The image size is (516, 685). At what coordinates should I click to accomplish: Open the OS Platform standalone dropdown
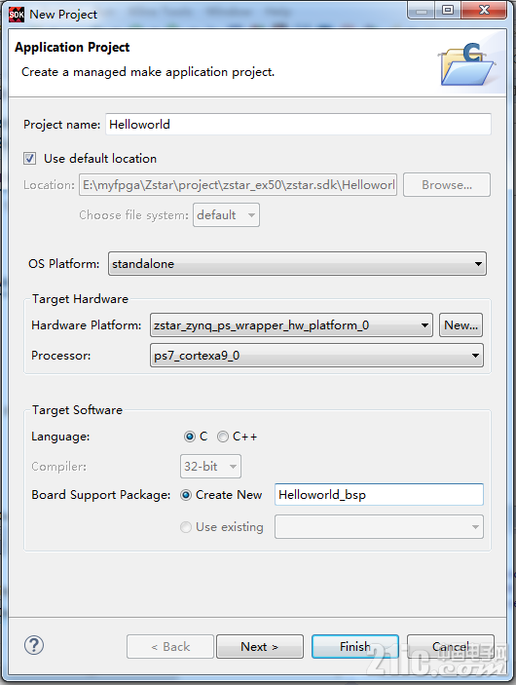297,264
